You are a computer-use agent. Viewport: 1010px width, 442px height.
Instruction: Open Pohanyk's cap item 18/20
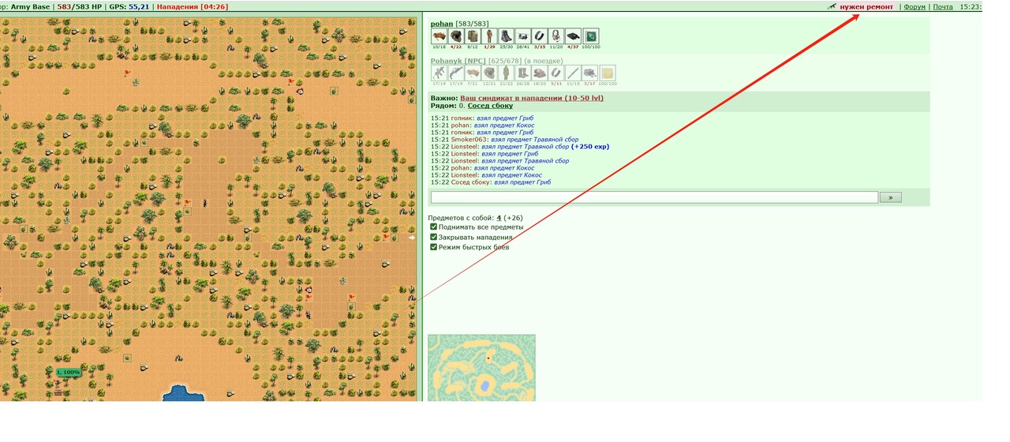tap(540, 73)
